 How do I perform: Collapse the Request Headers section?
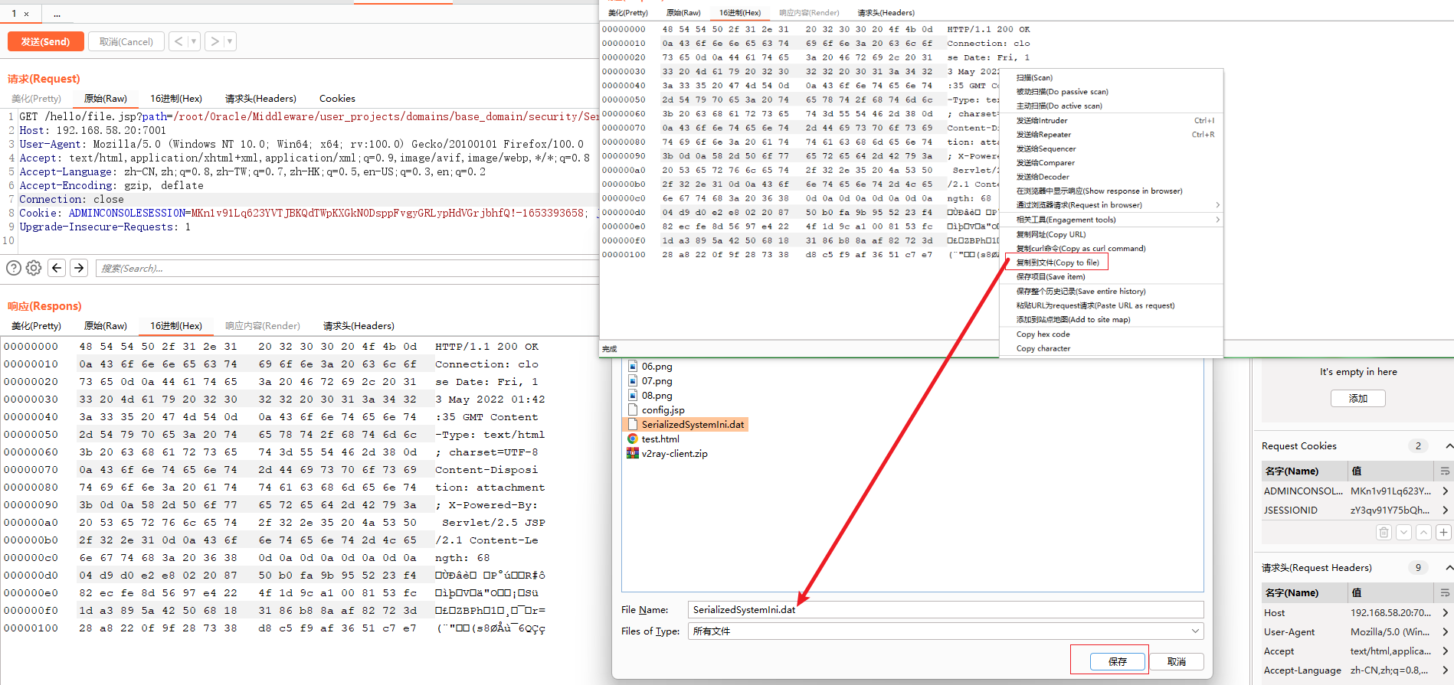coord(1449,567)
